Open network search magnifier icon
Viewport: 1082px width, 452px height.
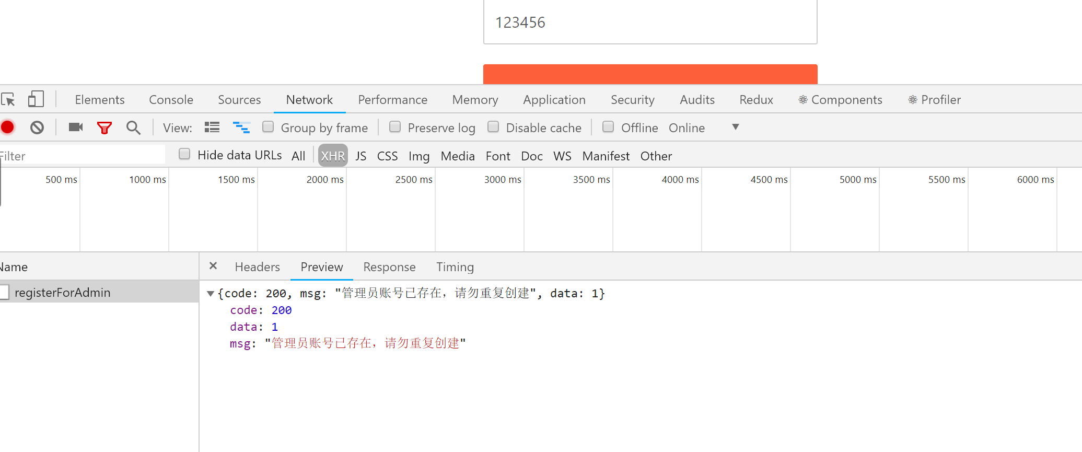pos(133,128)
